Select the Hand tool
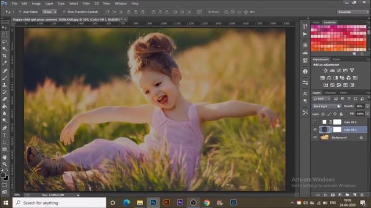The width and height of the screenshot is (371, 208). point(5,157)
